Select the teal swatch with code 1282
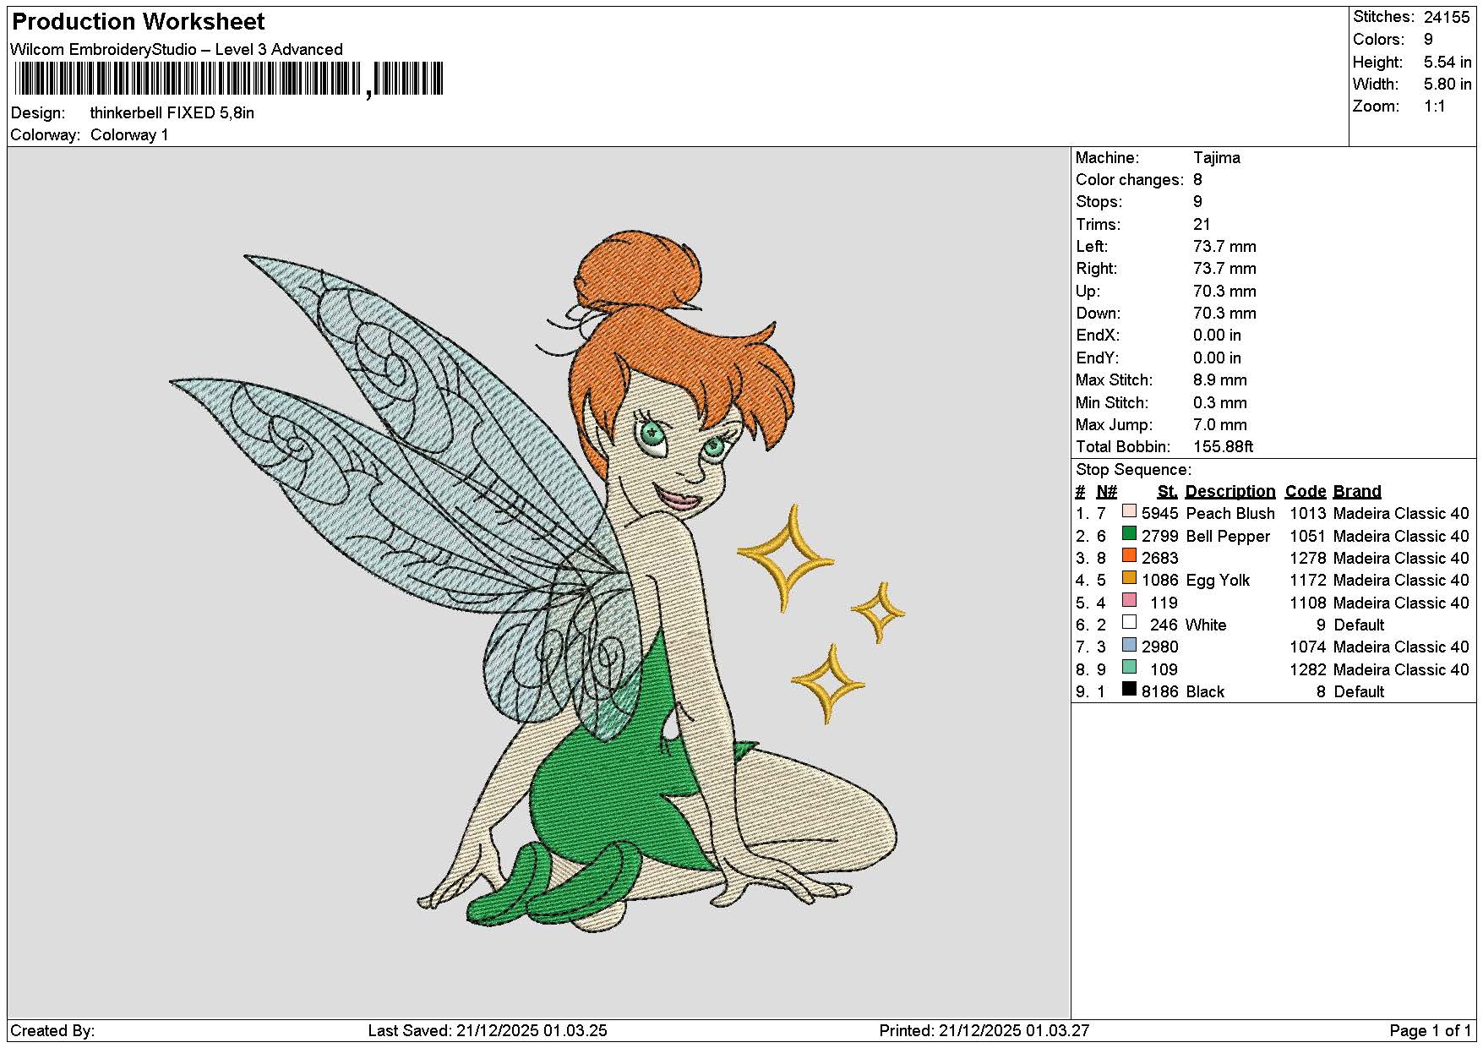Screen dimensions: 1483x1048 1129,667
